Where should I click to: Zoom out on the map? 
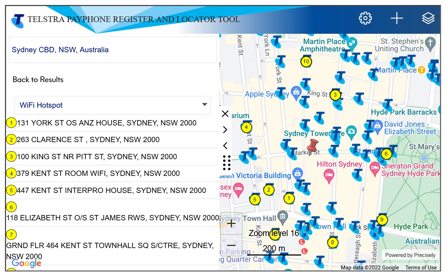tap(231, 245)
